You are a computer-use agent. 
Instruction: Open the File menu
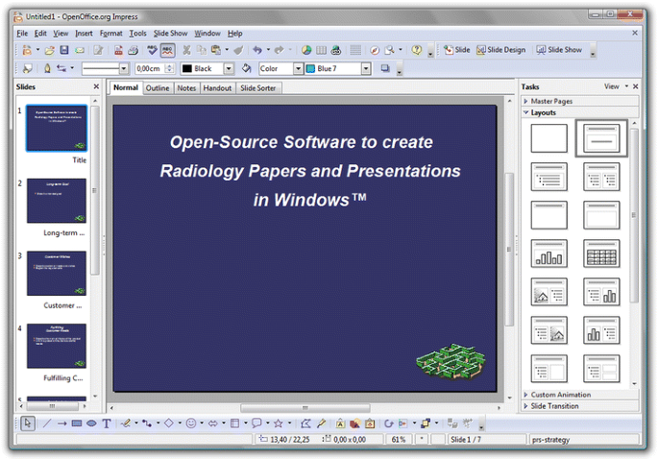tap(22, 34)
